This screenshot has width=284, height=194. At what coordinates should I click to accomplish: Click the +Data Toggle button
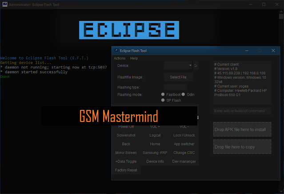(126, 162)
